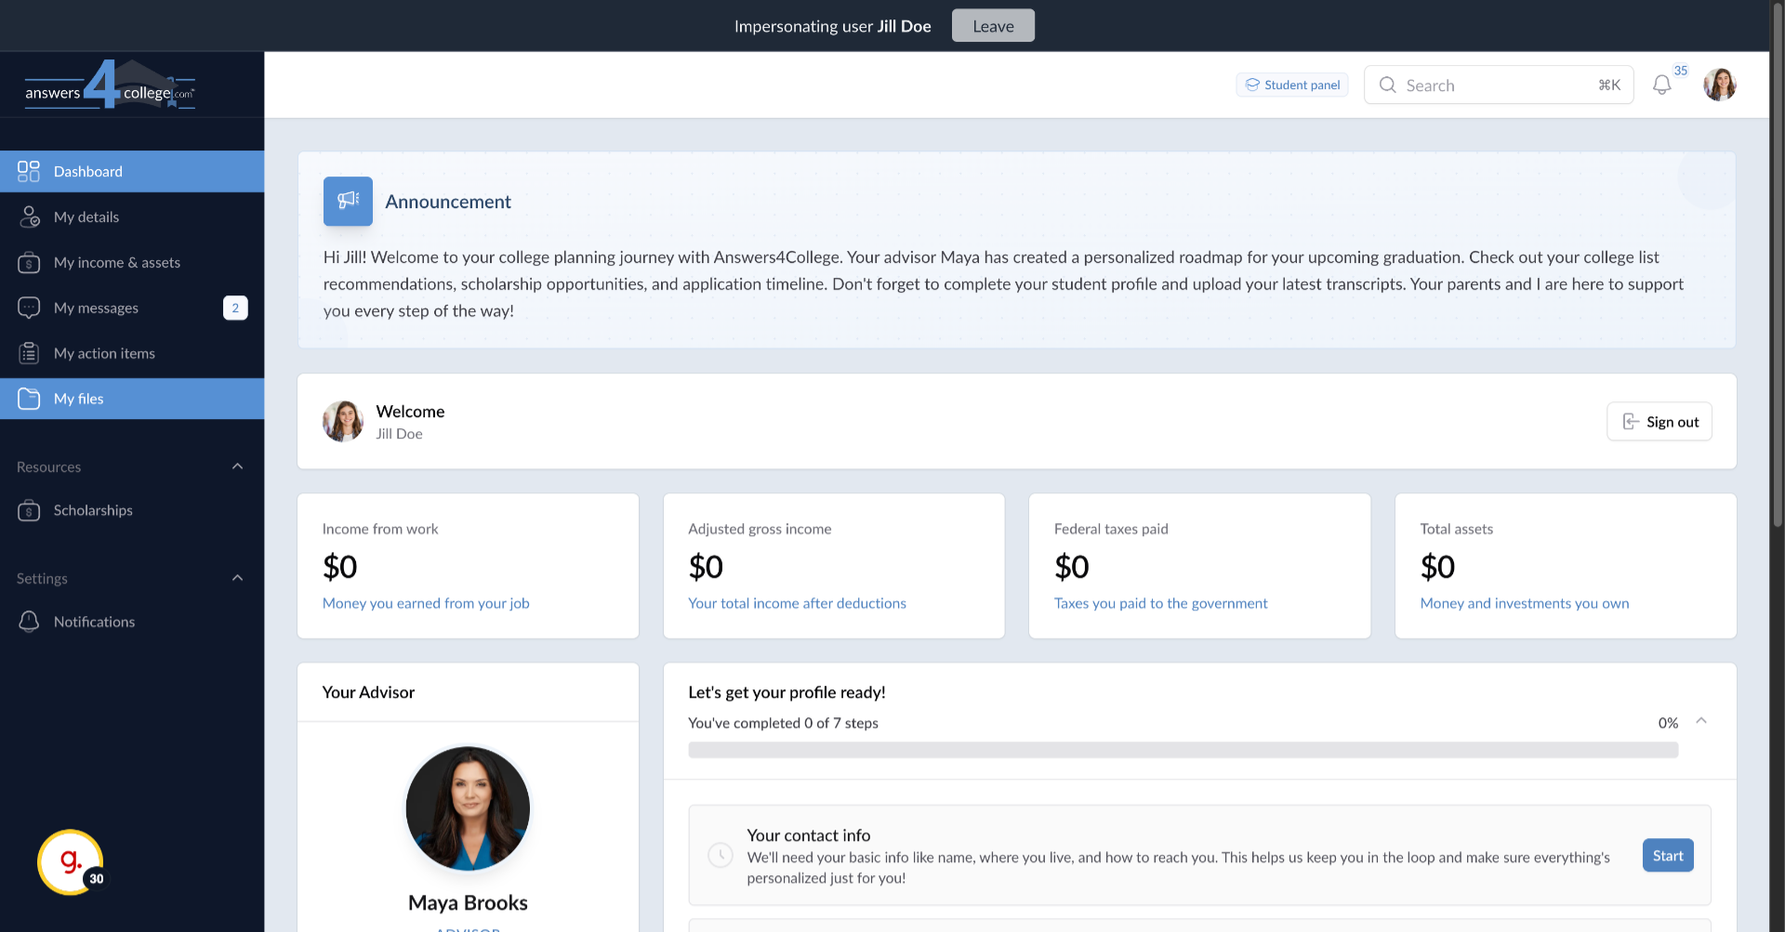Click the My messages chat bubble icon
The width and height of the screenshot is (1785, 932).
29,308
